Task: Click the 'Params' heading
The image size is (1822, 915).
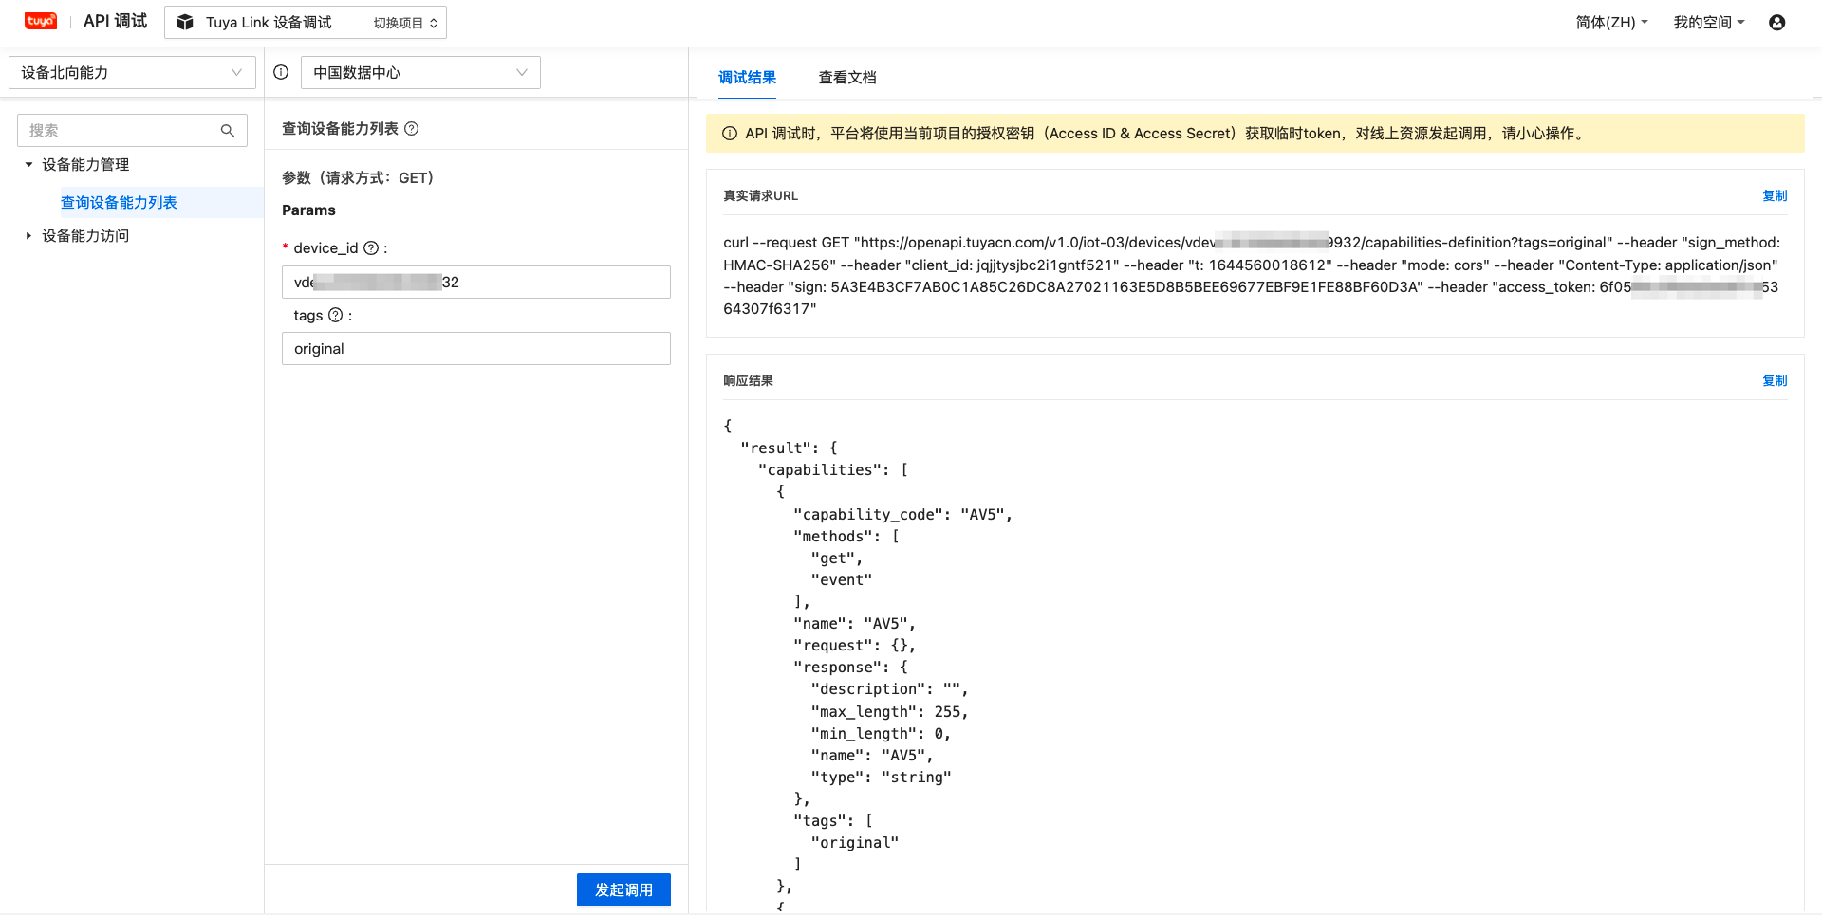Action: click(308, 210)
